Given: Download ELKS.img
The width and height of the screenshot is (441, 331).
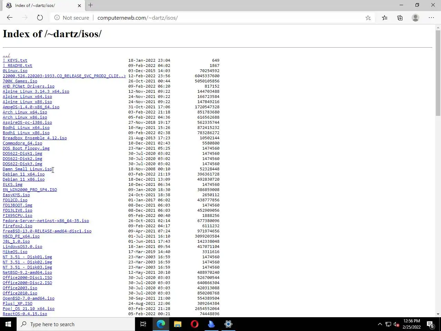Looking at the screenshot, I should click(x=12, y=184).
